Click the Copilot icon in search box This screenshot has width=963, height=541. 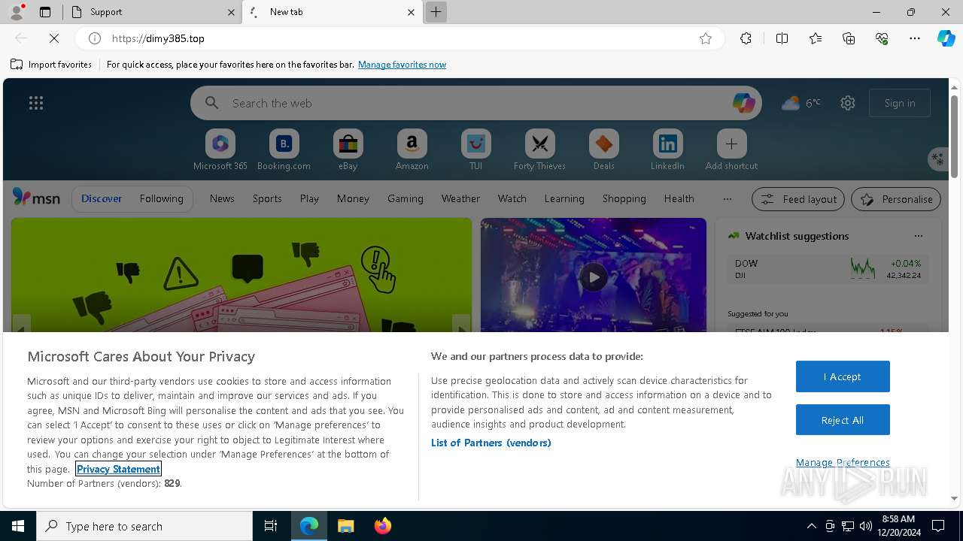point(743,103)
